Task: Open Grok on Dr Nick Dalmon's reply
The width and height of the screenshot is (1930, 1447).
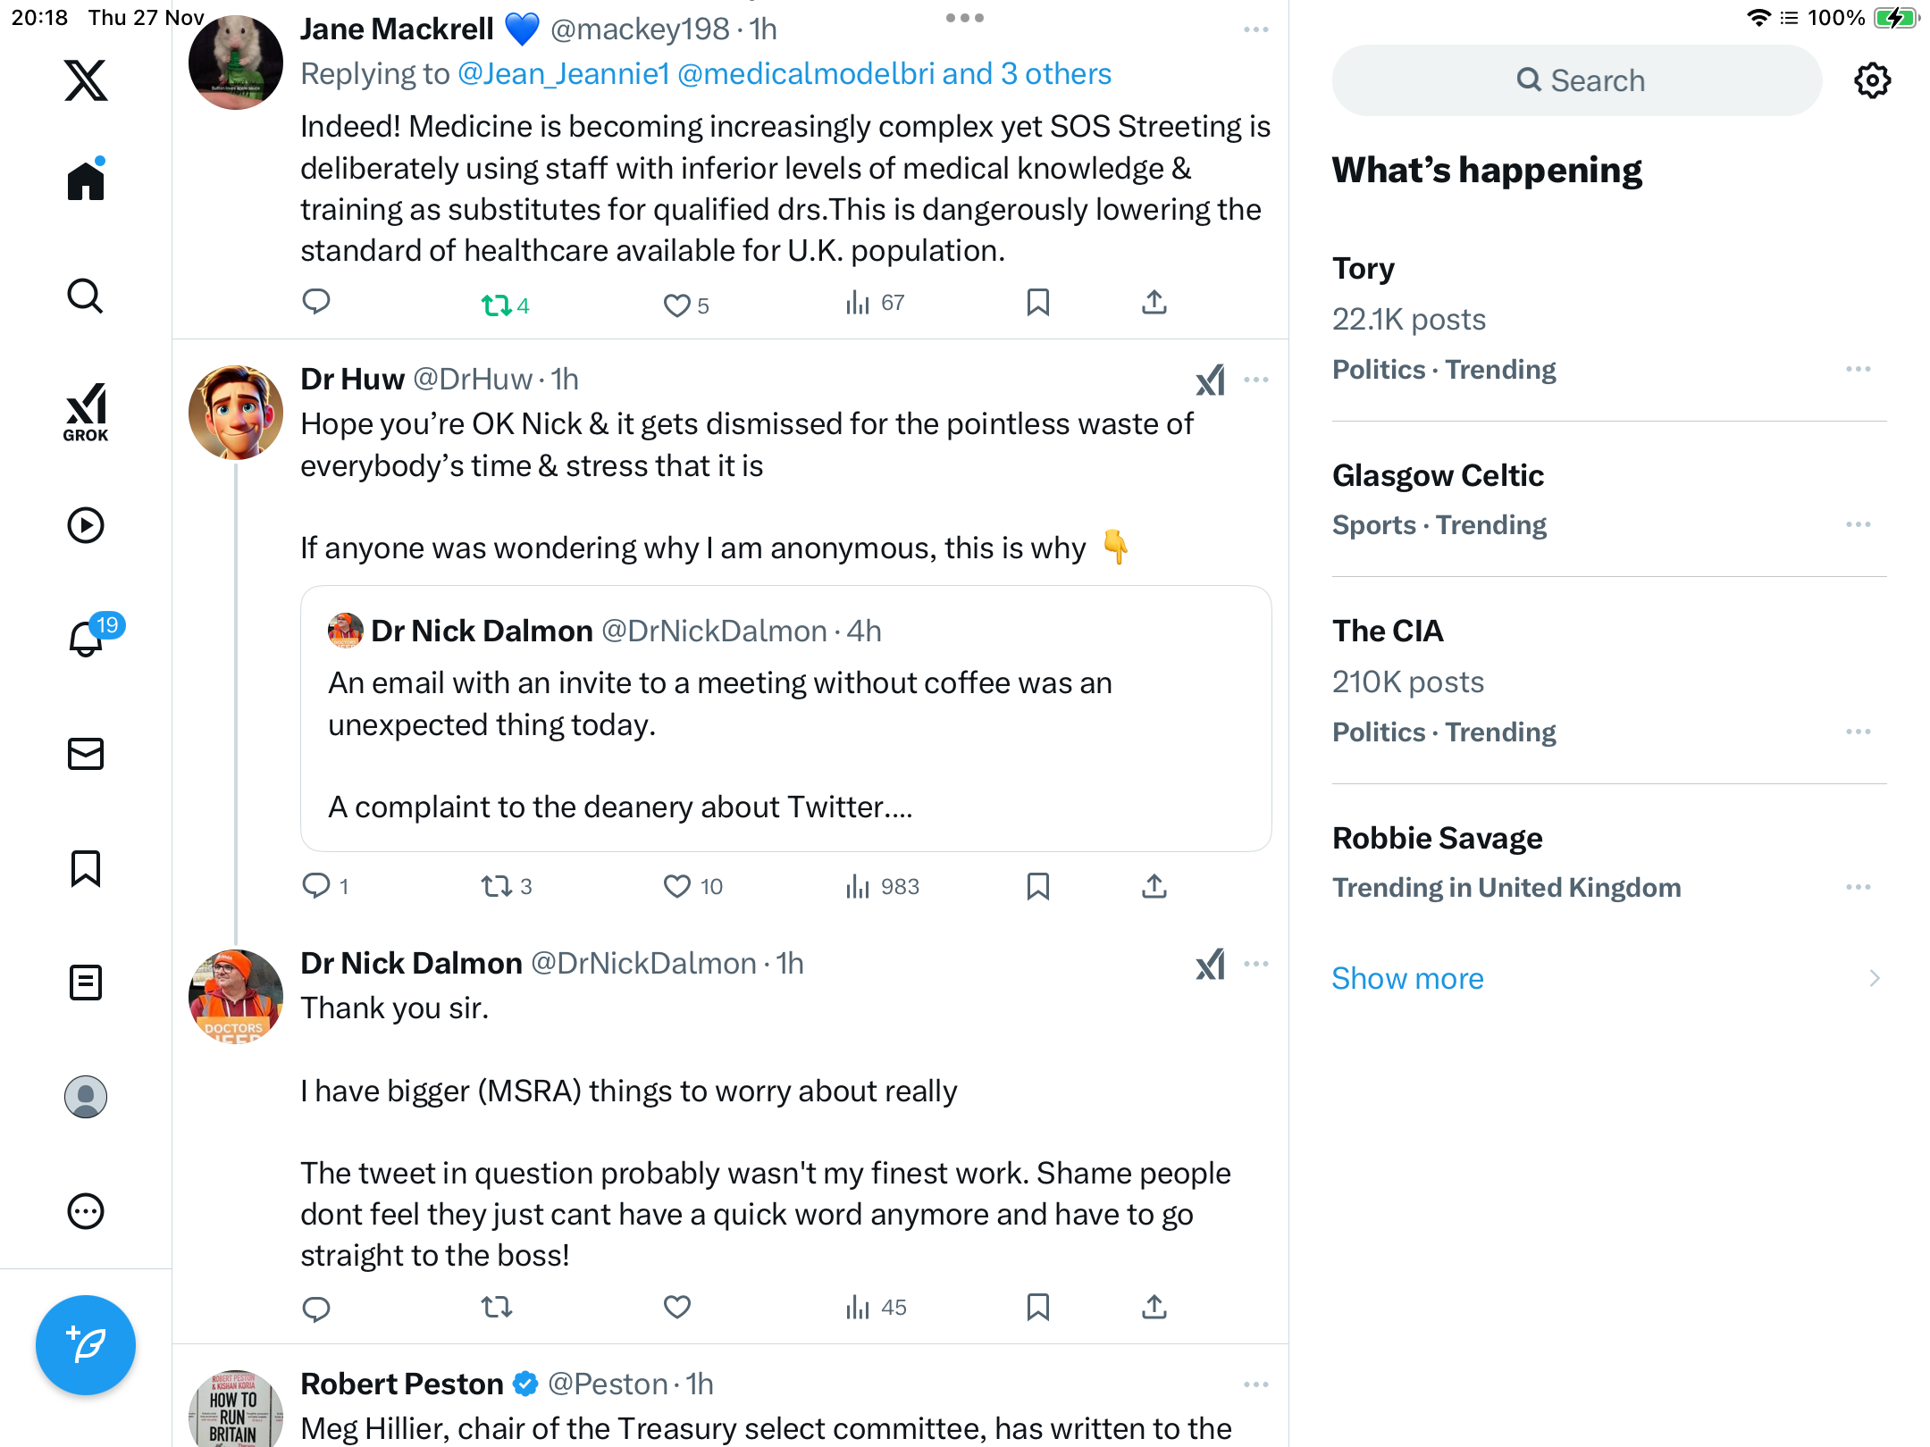Action: [1211, 964]
